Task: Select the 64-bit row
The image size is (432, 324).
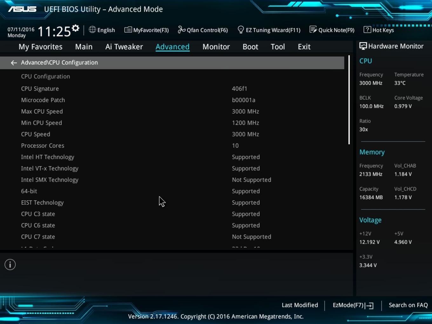Action: 172,192
